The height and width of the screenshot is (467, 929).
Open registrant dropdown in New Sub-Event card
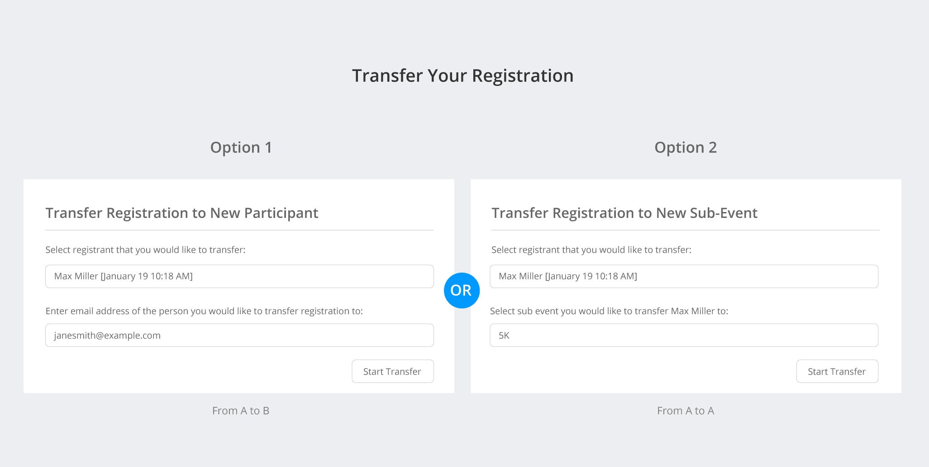pyautogui.click(x=684, y=276)
